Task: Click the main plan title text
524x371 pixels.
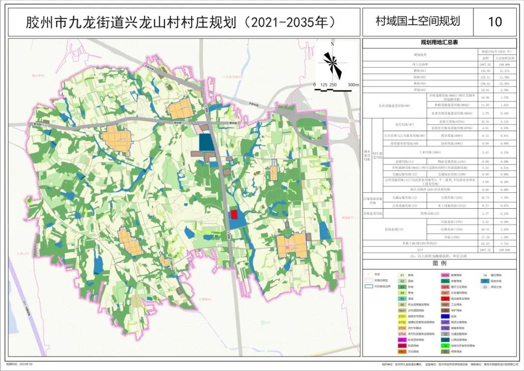Action: [x=183, y=22]
